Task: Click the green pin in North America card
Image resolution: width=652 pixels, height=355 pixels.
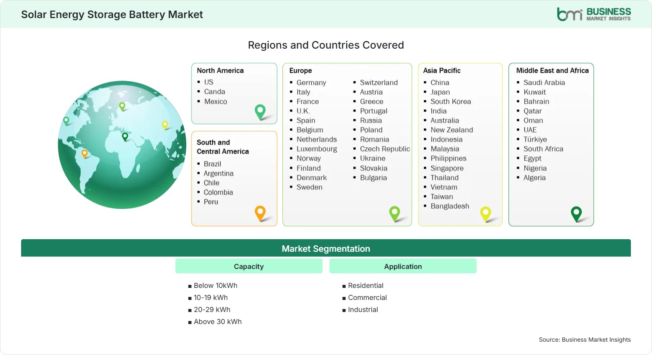Action: pos(260,112)
